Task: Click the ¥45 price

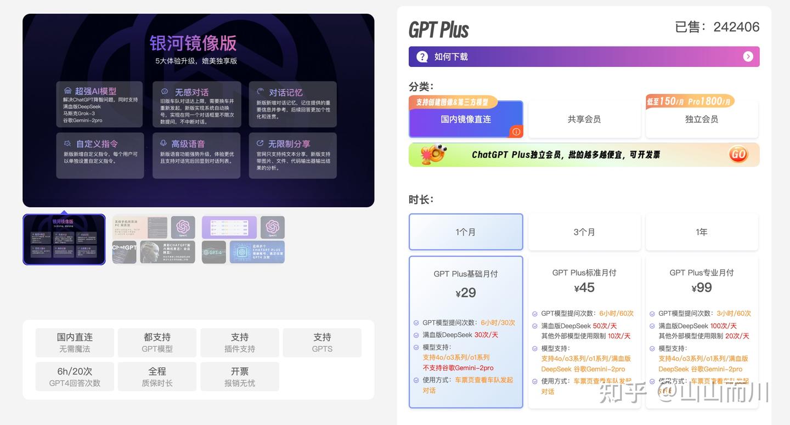Action: point(584,288)
